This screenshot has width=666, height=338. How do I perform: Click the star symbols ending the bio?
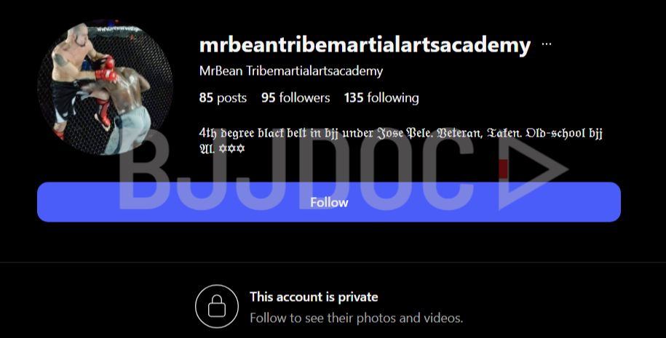click(x=231, y=149)
